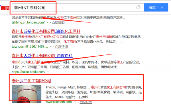
Task: Click the 罗兰化工 product barrel thumbnail
Action: pyautogui.click(x=27, y=94)
